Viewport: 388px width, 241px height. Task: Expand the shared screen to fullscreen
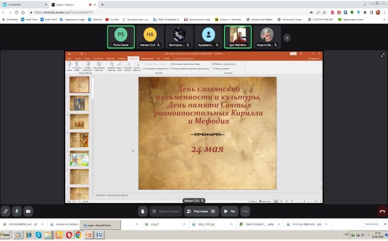[382, 55]
